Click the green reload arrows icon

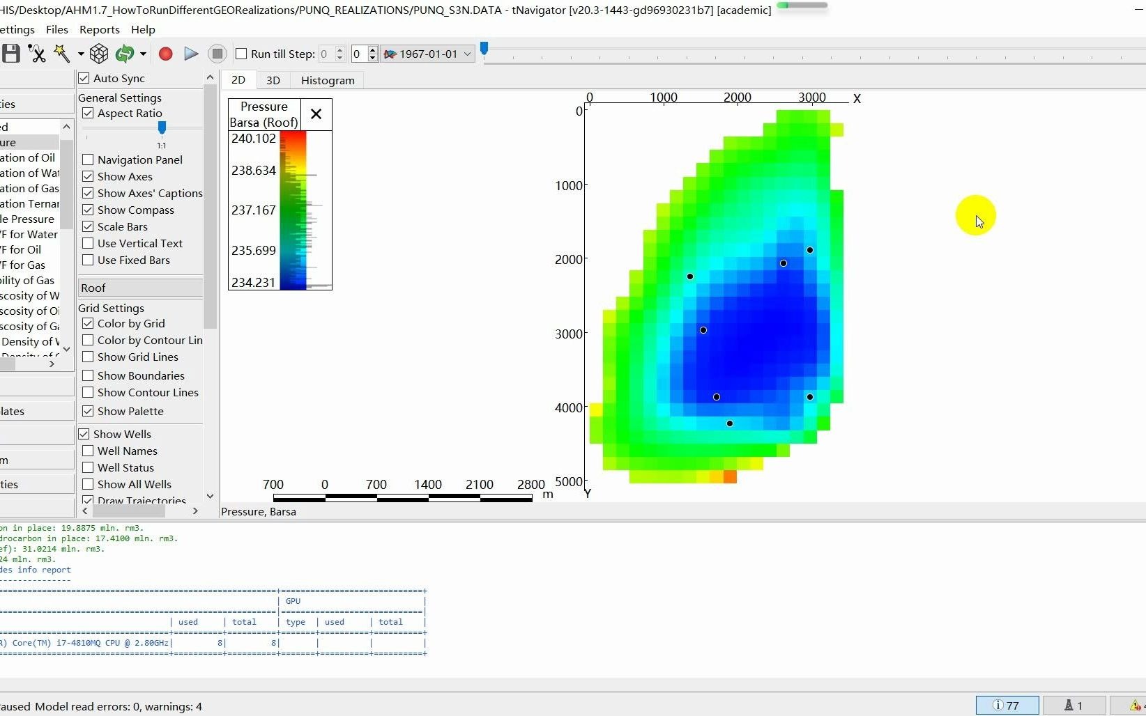125,54
